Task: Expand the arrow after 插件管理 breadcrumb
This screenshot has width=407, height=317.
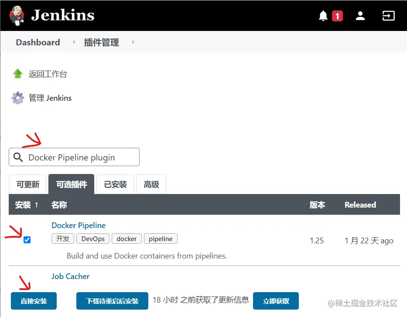Action: 133,42
